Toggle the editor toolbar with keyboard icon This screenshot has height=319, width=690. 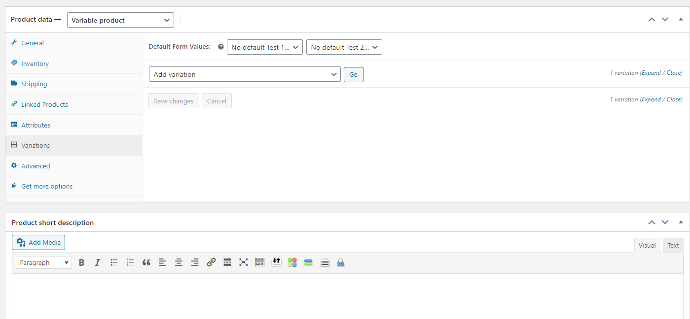pyautogui.click(x=259, y=263)
